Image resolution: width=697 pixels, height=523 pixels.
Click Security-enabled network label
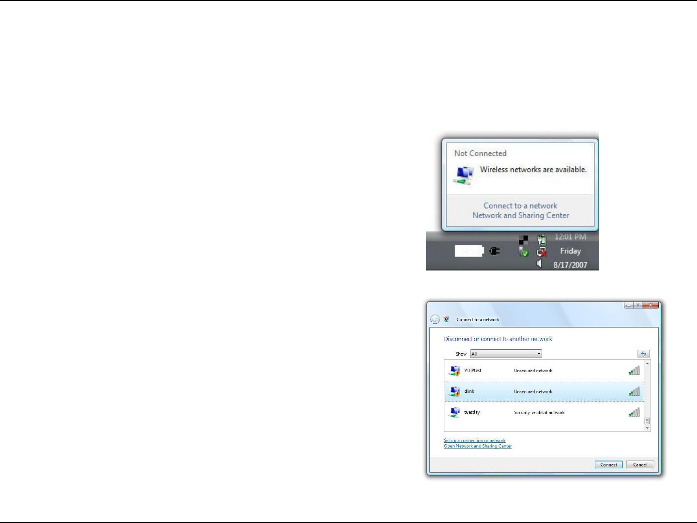pos(539,413)
